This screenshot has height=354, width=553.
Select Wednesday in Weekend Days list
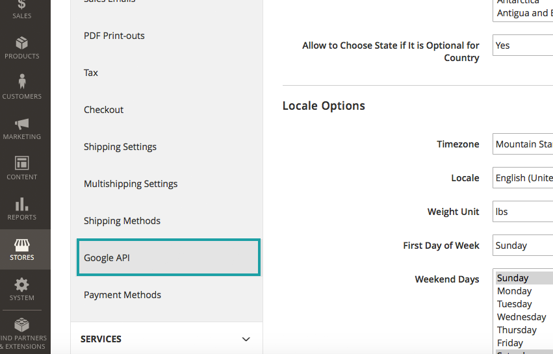(x=521, y=317)
